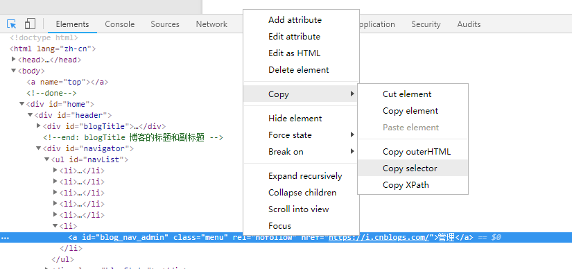The height and width of the screenshot is (269, 572).
Task: Switch to the Elements tab
Action: [x=72, y=24]
